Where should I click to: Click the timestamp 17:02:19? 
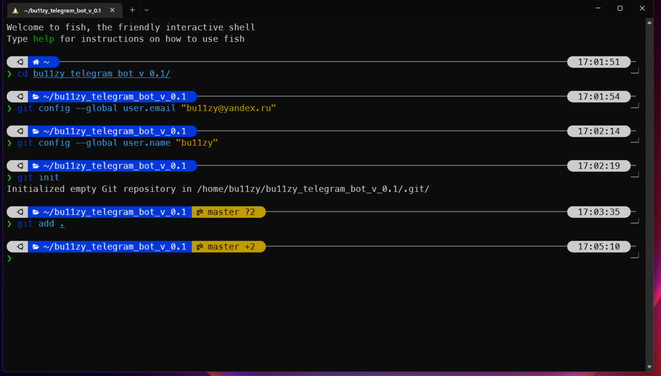point(599,166)
